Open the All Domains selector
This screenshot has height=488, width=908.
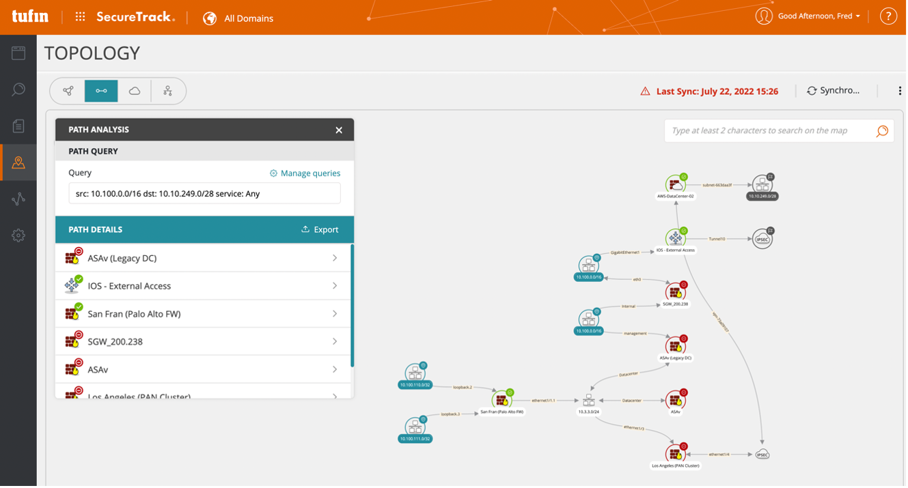[x=238, y=18]
